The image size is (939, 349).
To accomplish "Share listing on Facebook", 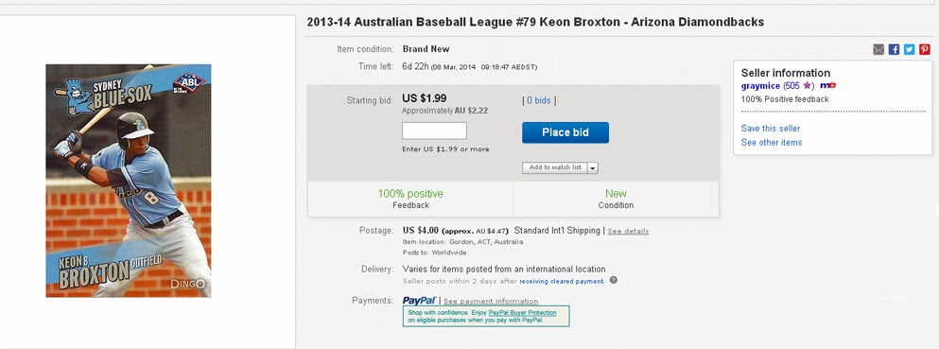I will [895, 50].
